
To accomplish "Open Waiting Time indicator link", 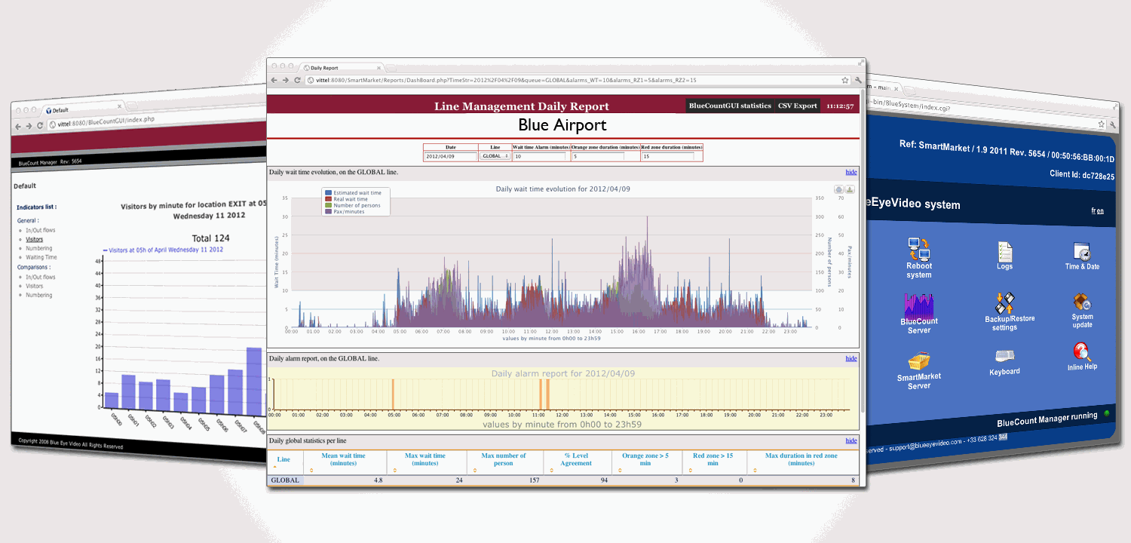I will 41,257.
